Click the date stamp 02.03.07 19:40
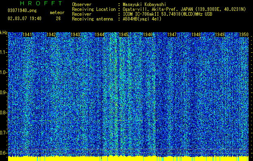 click(25, 19)
